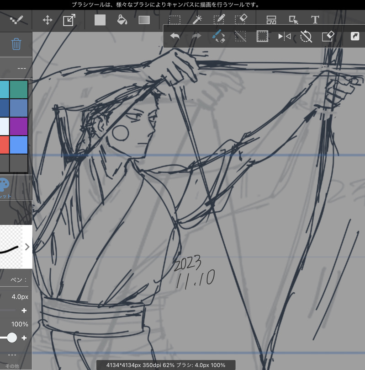The height and width of the screenshot is (370, 365).
Task: Open the export share arrow button
Action: tap(355, 36)
